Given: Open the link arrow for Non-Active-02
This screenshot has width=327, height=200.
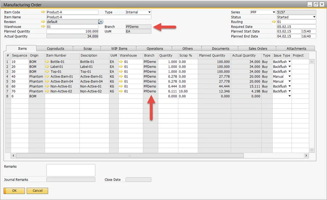Looking at the screenshot, I should point(47,91).
